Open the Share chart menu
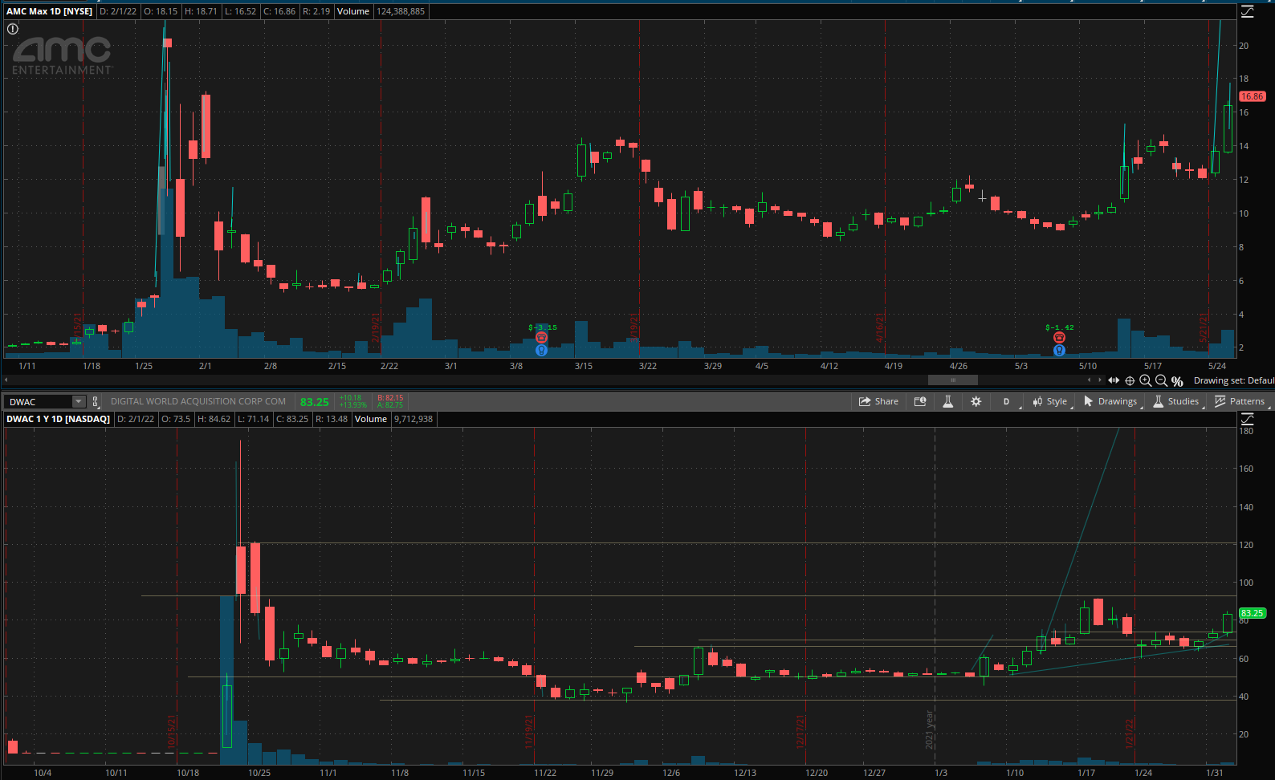This screenshot has width=1275, height=780. (878, 401)
